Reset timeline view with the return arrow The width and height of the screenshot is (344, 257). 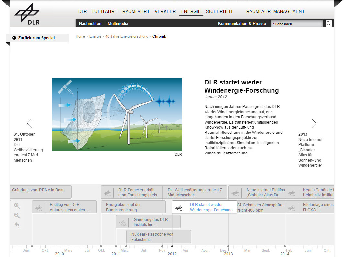[17, 225]
